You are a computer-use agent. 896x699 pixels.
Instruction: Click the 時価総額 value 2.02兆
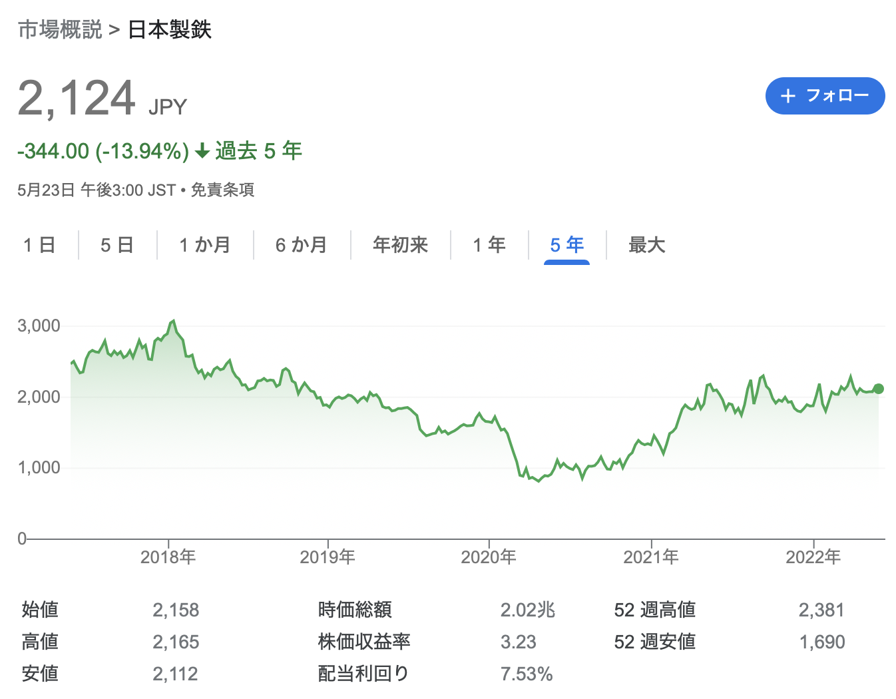pyautogui.click(x=528, y=610)
